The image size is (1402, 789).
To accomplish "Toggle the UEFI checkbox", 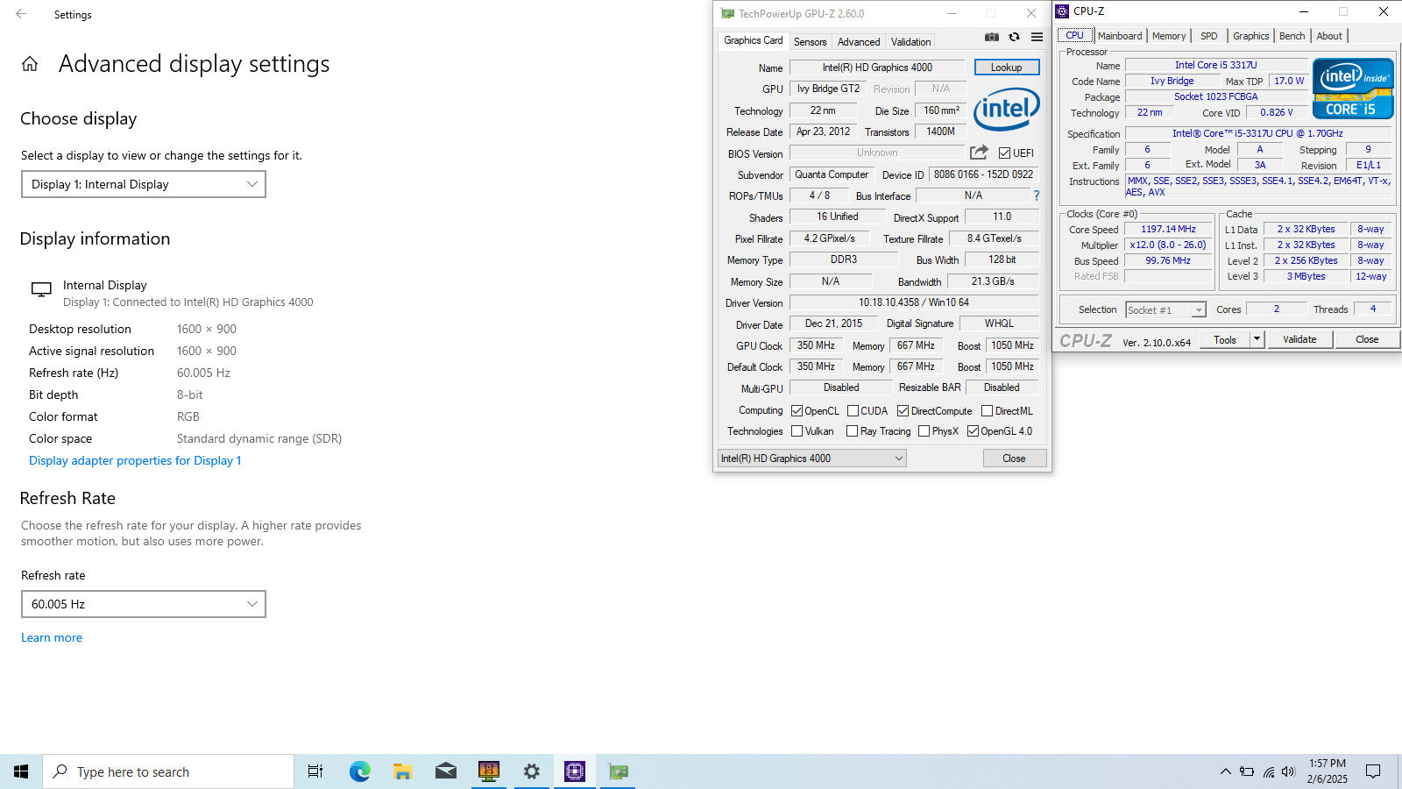I will click(1004, 153).
